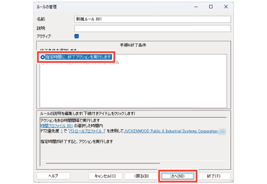The image size is (267, 184).
Task: Click the 名前 field containing 新規ルール 001
Action: 152,19
